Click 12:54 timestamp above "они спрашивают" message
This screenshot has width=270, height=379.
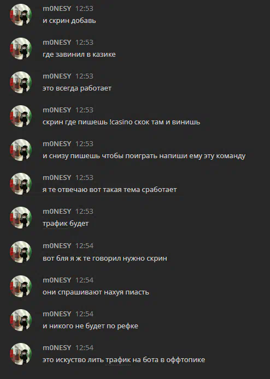84,280
